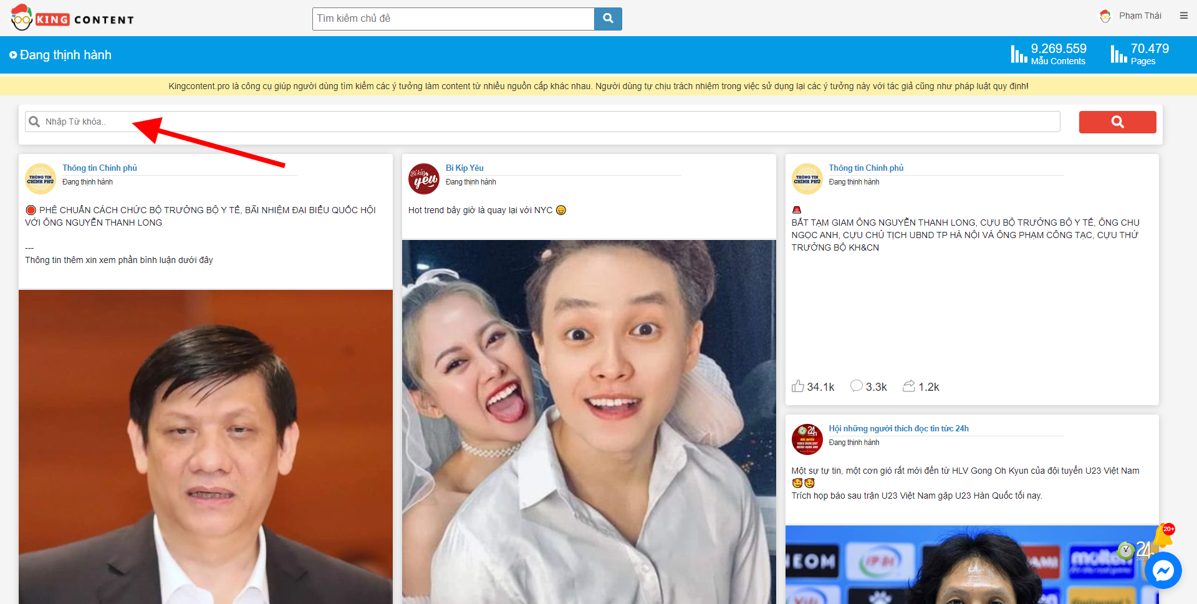The width and height of the screenshot is (1197, 604).
Task: Click the yellow Kingcontent.pro disclaimer notice
Action: tap(598, 86)
